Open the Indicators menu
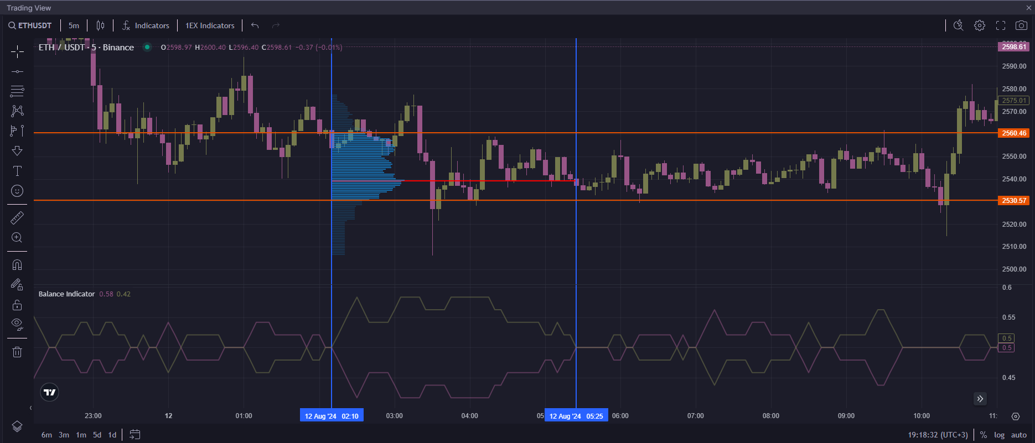This screenshot has height=443, width=1035. pyautogui.click(x=146, y=25)
